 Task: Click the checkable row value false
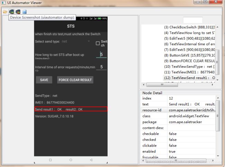point(173,134)
